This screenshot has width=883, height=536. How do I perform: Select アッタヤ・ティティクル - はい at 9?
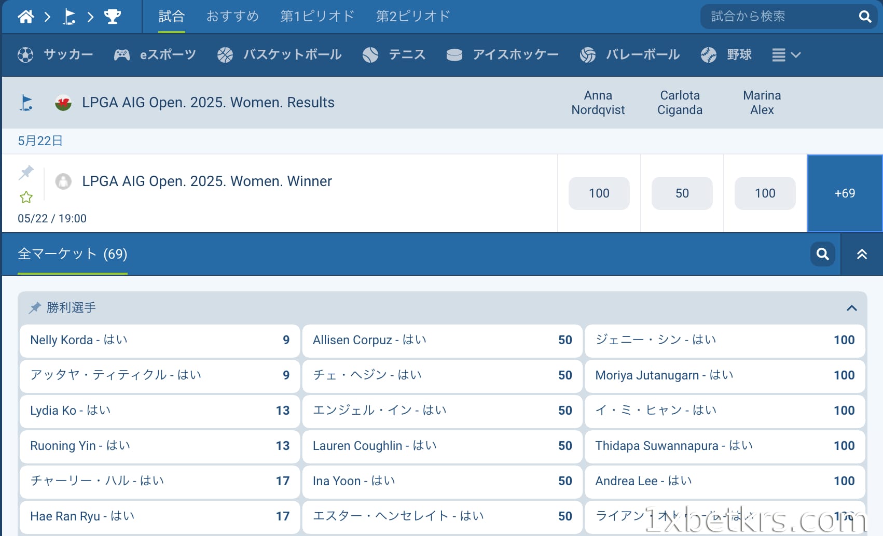point(160,376)
